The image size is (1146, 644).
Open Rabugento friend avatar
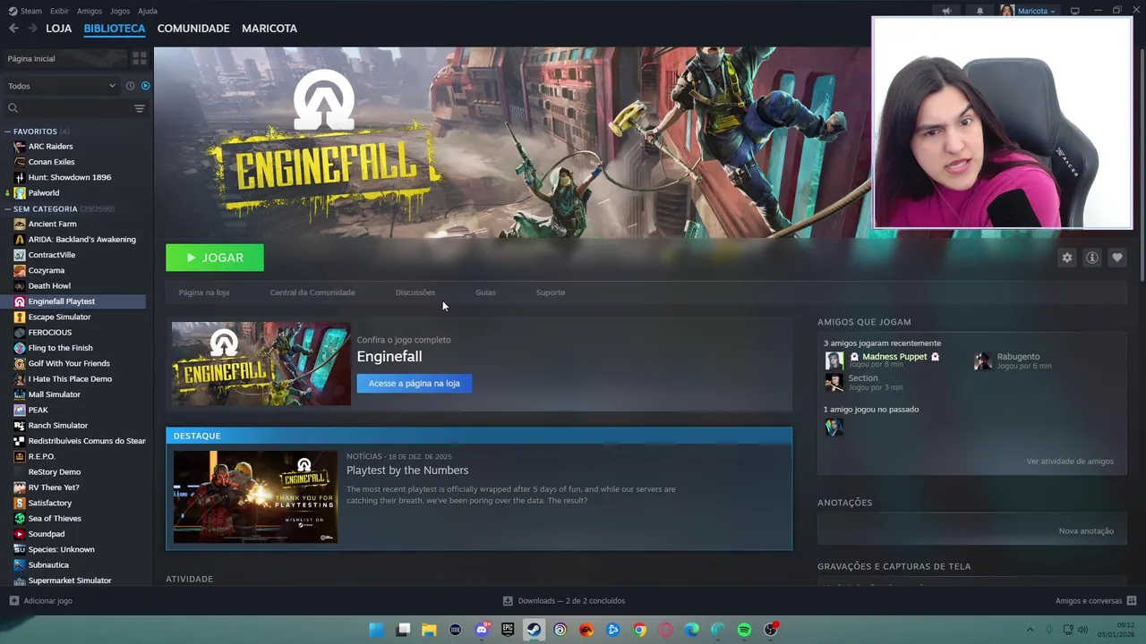983,360
